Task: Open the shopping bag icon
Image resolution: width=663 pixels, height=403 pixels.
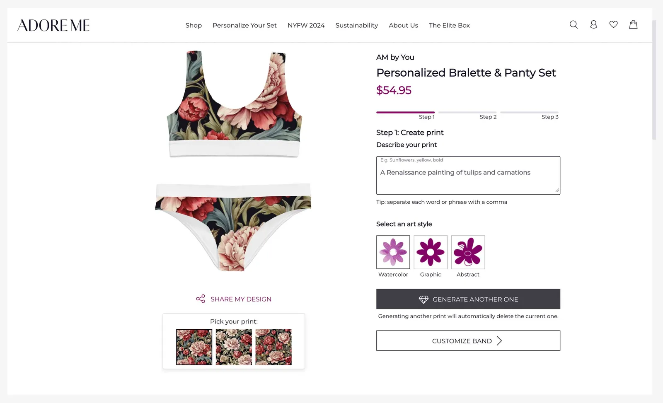Action: [x=633, y=25]
